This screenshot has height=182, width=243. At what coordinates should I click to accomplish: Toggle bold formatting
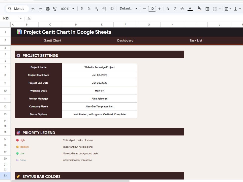(168, 8)
